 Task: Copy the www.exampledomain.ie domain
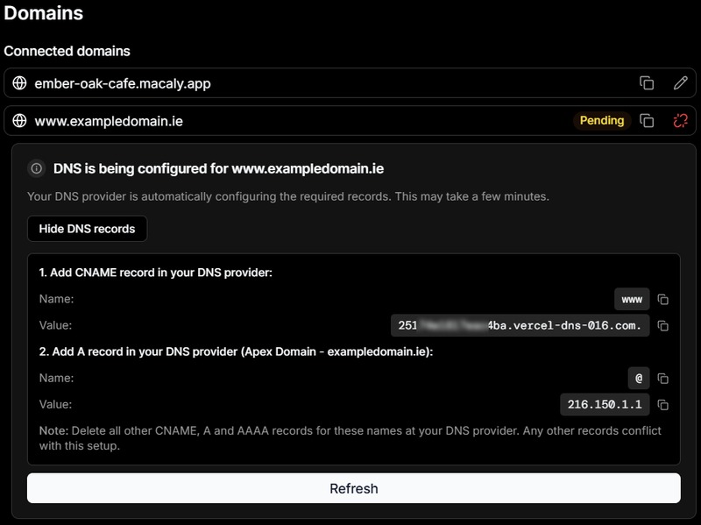647,121
